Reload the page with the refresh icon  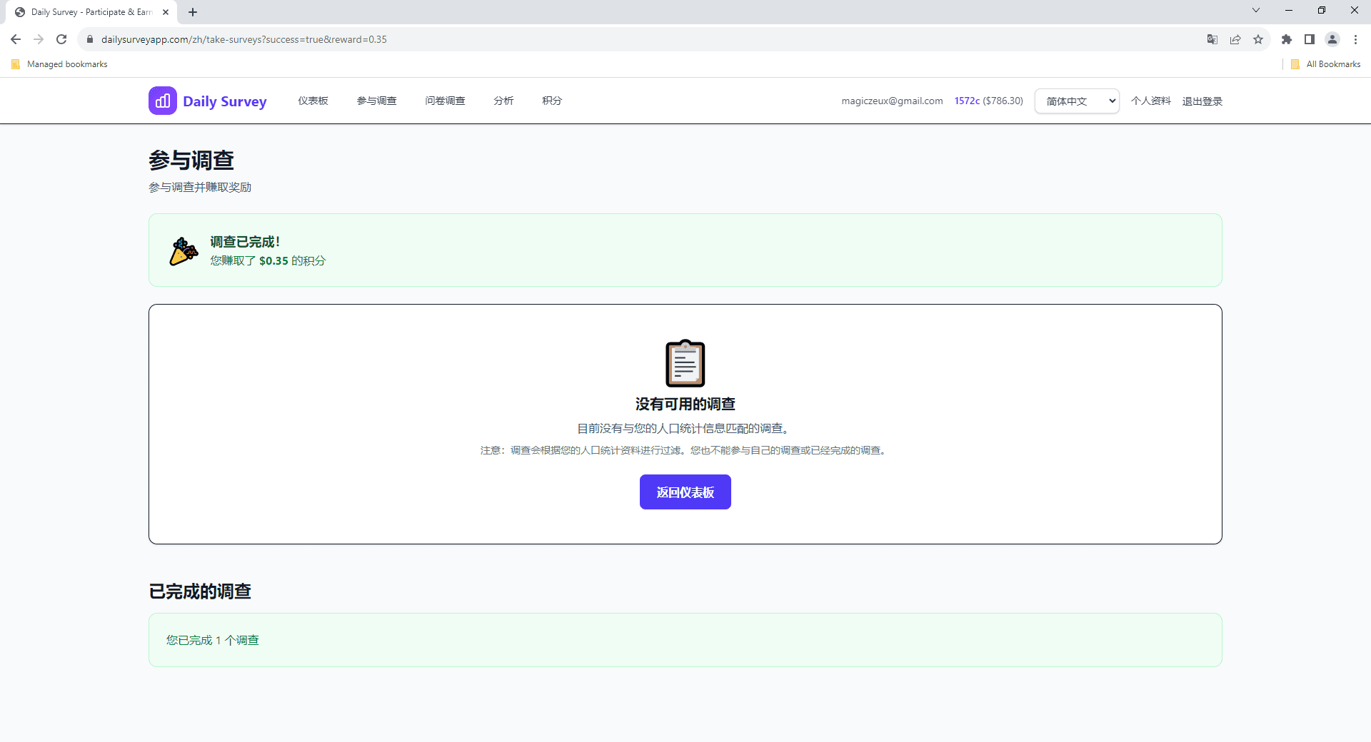[x=61, y=39]
